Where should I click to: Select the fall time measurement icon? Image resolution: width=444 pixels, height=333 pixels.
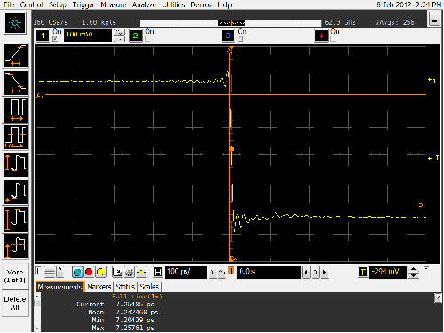point(16,83)
